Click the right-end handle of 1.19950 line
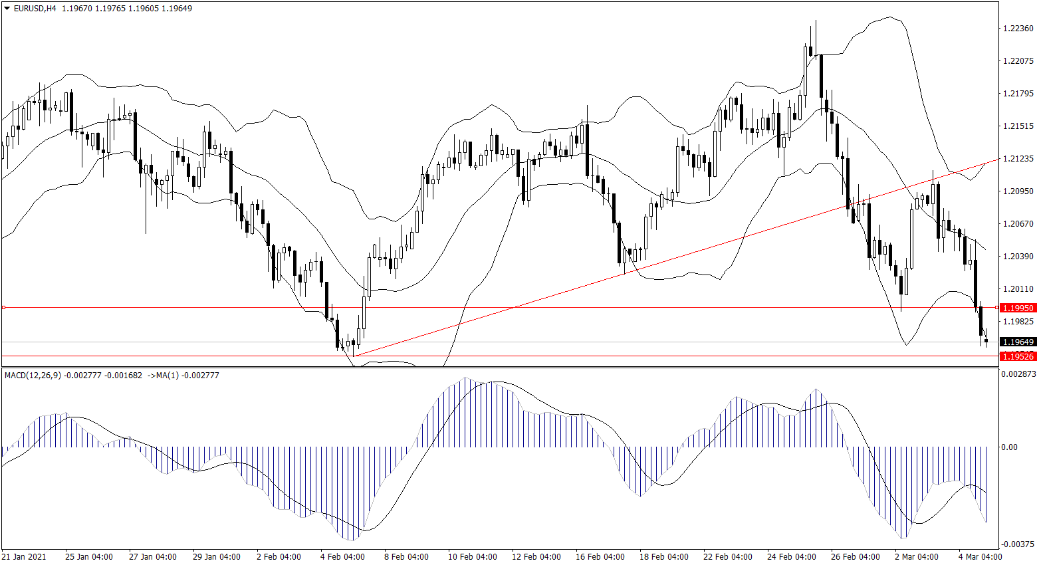Viewport: 1041px width, 565px height. pos(996,307)
